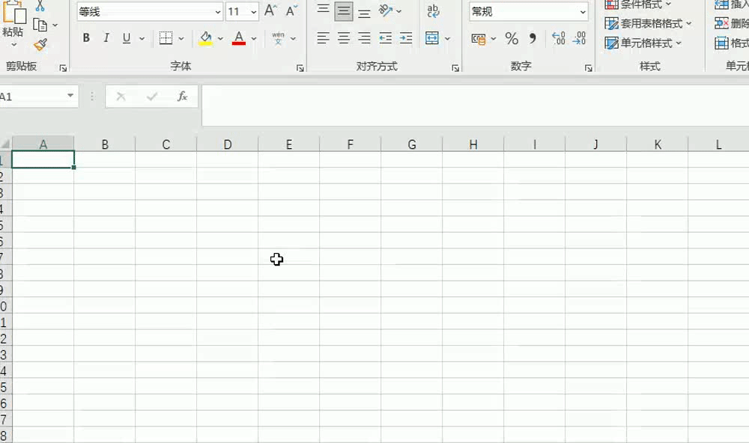Open the phonetic guide dropdown arrow
The width and height of the screenshot is (749, 443).
293,38
